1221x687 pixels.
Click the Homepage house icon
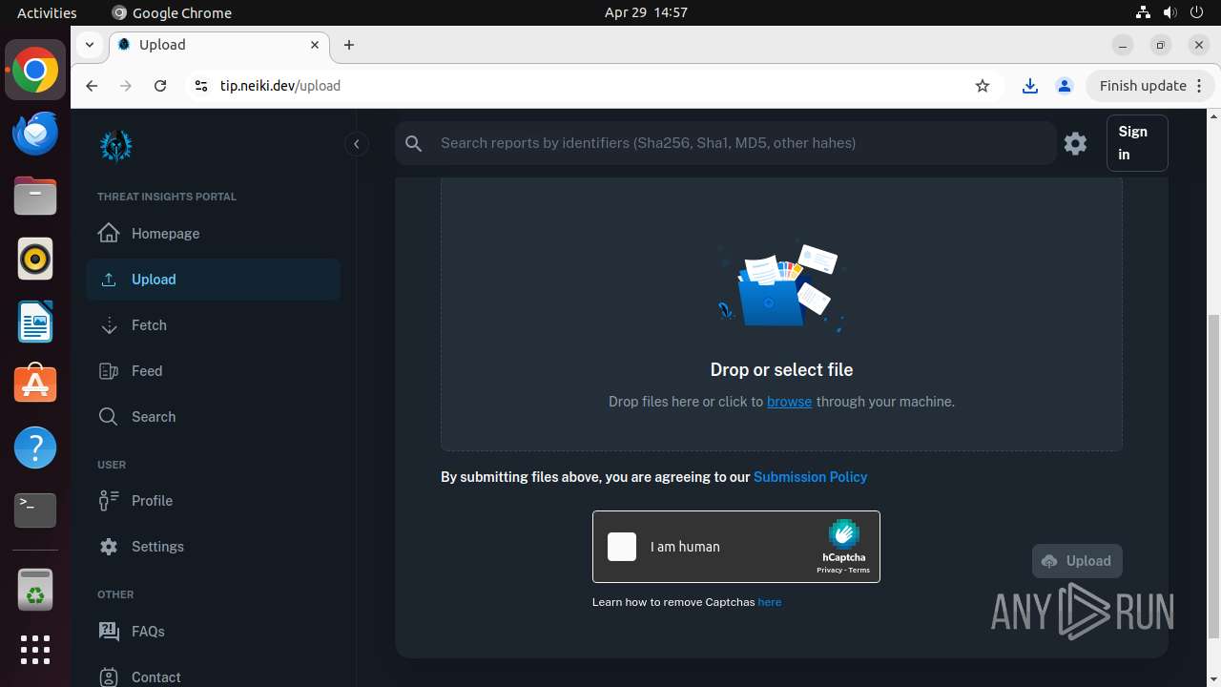coord(109,233)
